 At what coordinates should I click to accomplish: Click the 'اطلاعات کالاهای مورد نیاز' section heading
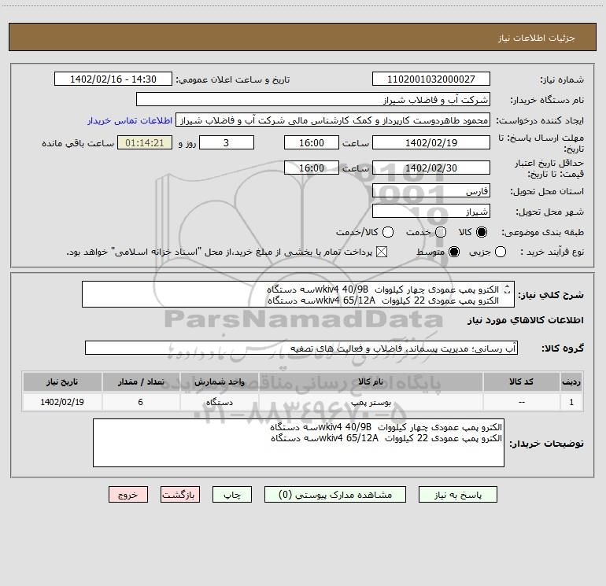click(x=525, y=320)
